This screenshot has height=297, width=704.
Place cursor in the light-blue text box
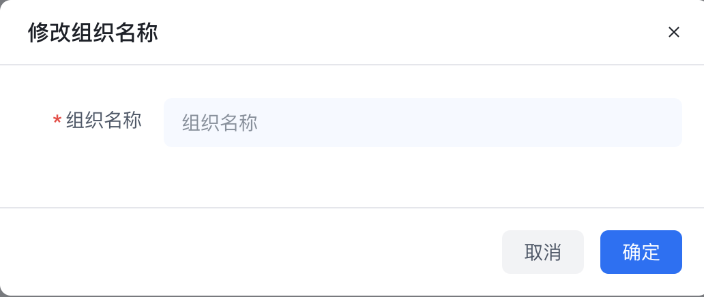pyautogui.click(x=423, y=123)
